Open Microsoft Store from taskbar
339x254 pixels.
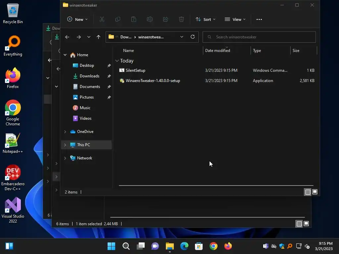tap(199, 246)
